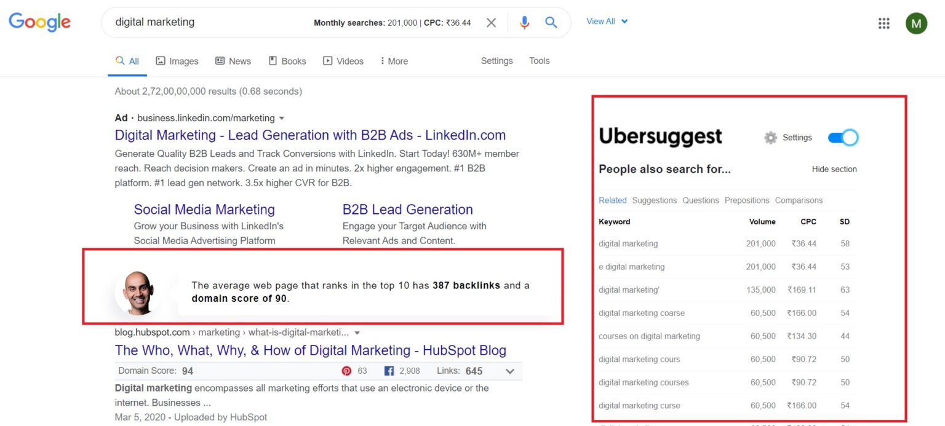Click the 135,000 volume value

761,290
